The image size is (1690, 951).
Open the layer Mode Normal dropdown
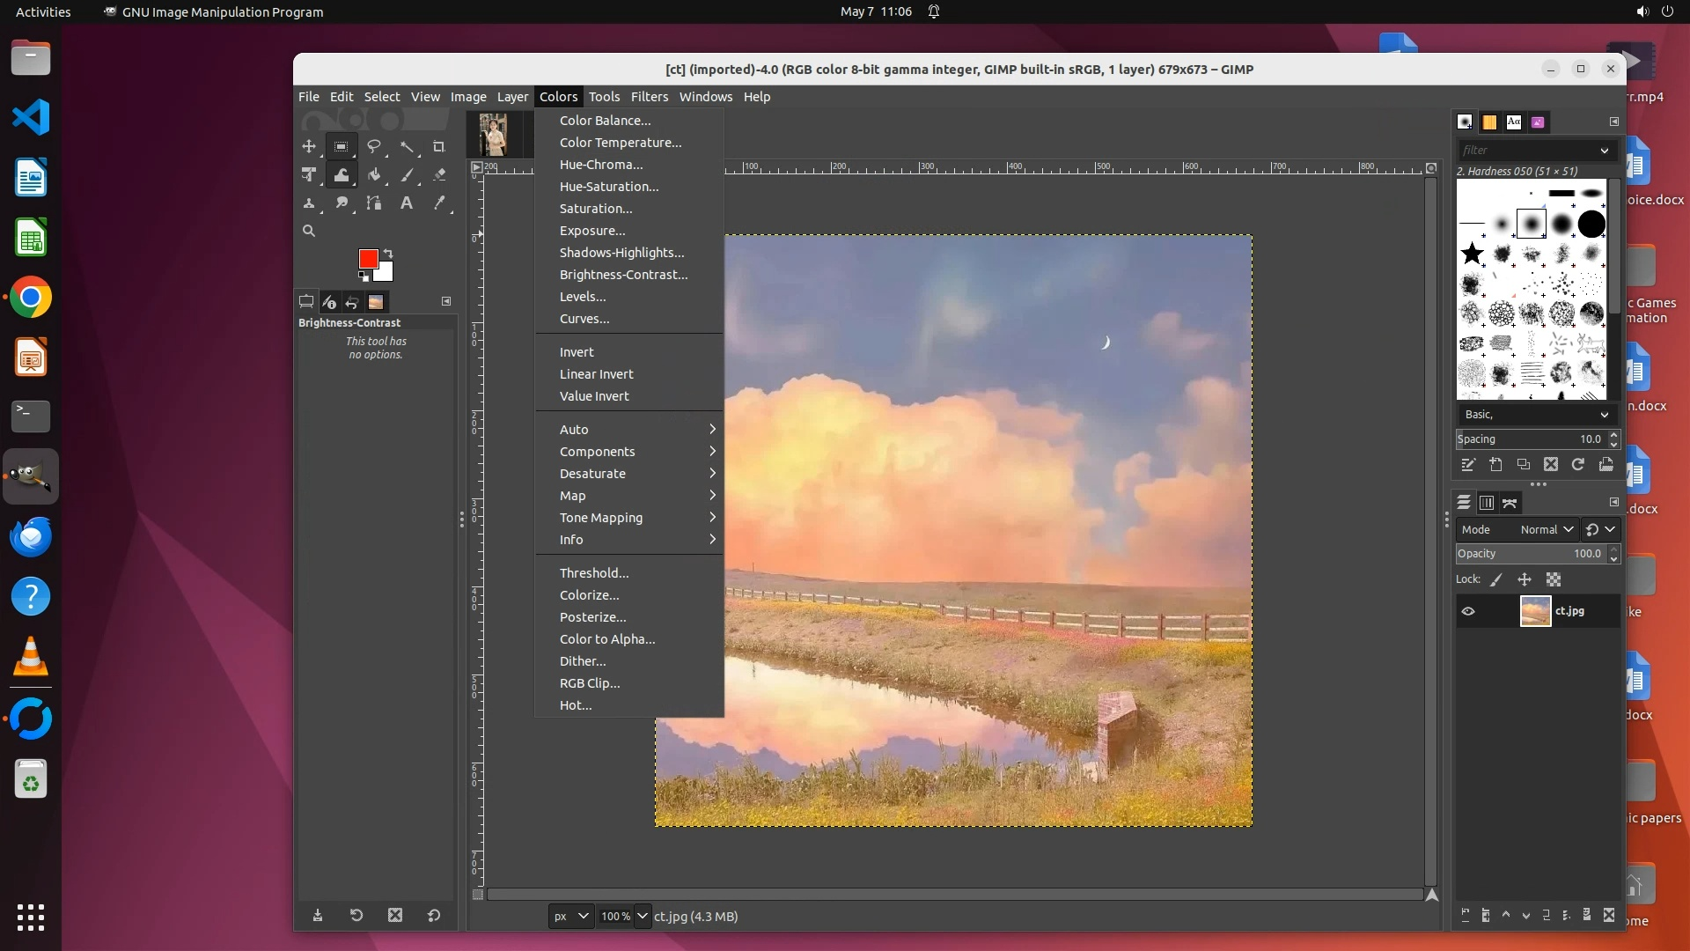(x=1546, y=529)
